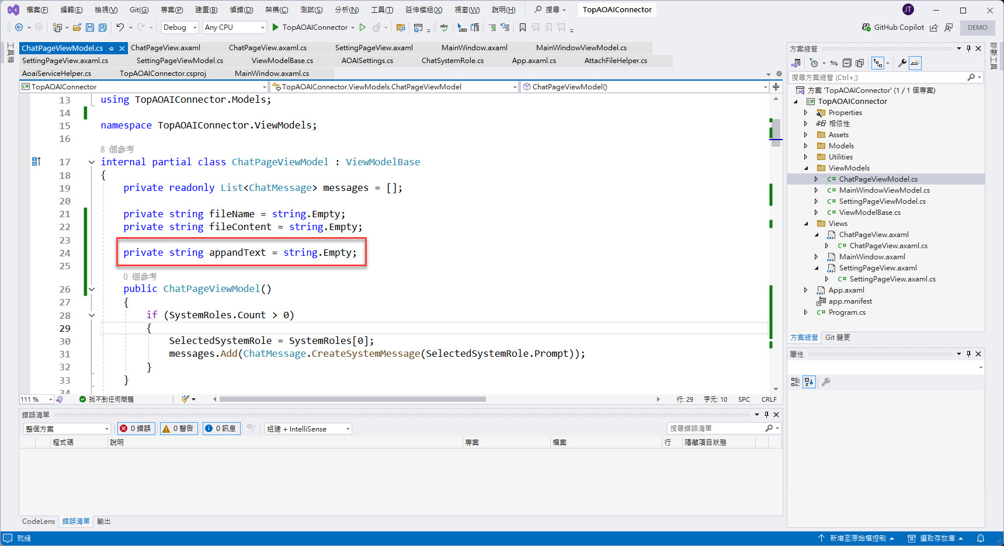Image resolution: width=1004 pixels, height=546 pixels.
Task: Click the Open File folder icon
Action: point(77,27)
